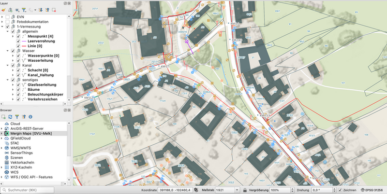Uncheck the Wasserleitung layer checkbox

point(18,60)
